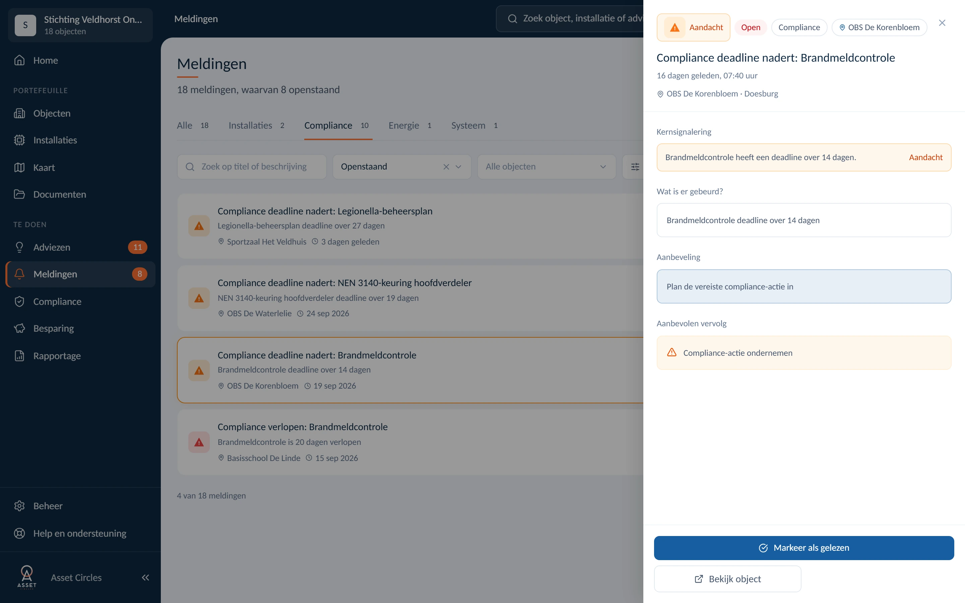965x603 pixels.
Task: Open the Stichting Veldhorst organization switcher
Action: pos(80,25)
